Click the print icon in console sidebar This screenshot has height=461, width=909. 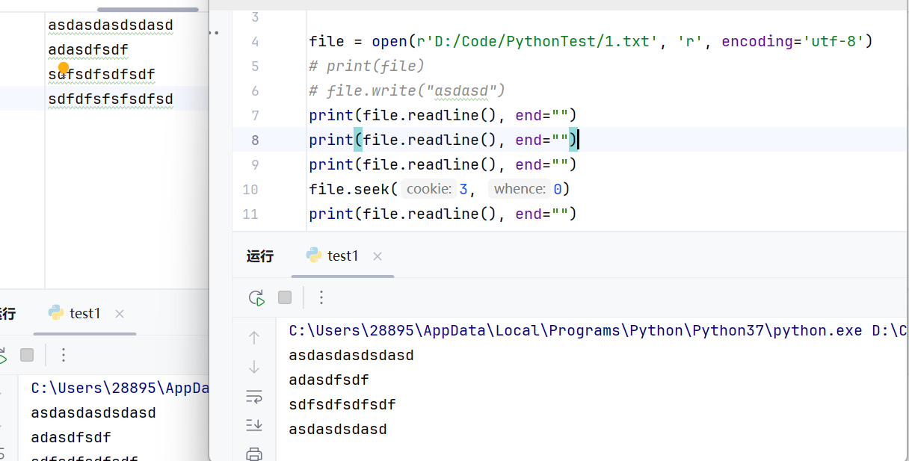(x=254, y=454)
